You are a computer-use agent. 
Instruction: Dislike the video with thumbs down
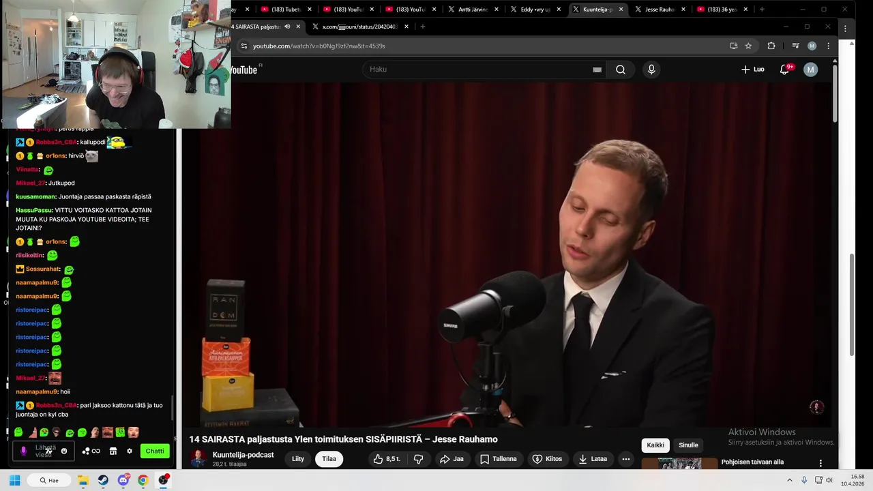point(418,459)
